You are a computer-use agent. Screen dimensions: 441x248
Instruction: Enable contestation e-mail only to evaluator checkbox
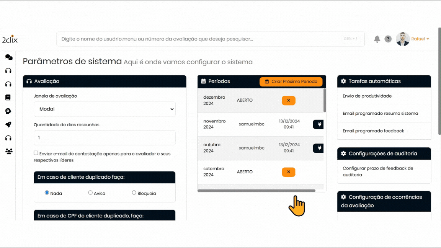(x=36, y=153)
